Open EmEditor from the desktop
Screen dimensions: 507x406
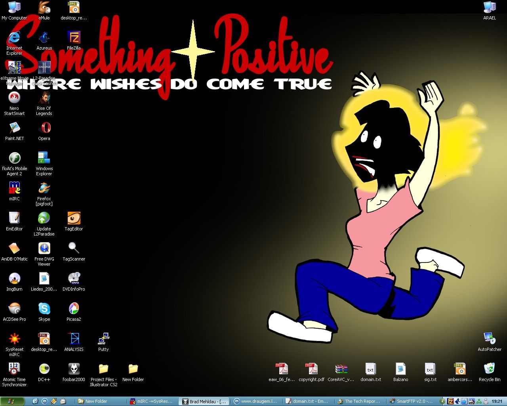[x=14, y=221]
